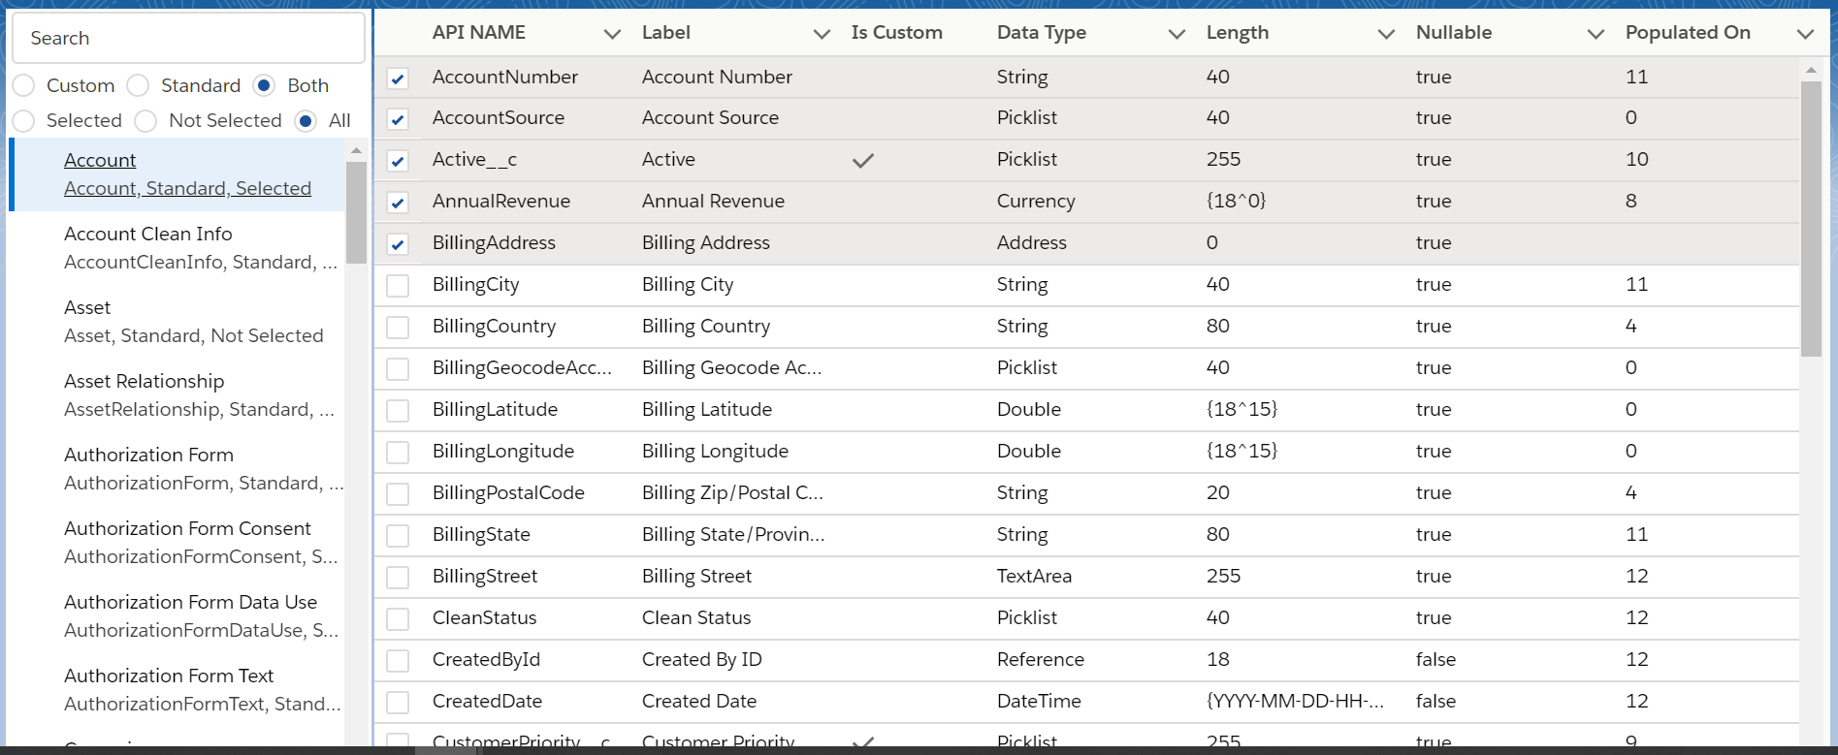
Task: Select Authorization Form Consent object
Action: pyautogui.click(x=187, y=528)
